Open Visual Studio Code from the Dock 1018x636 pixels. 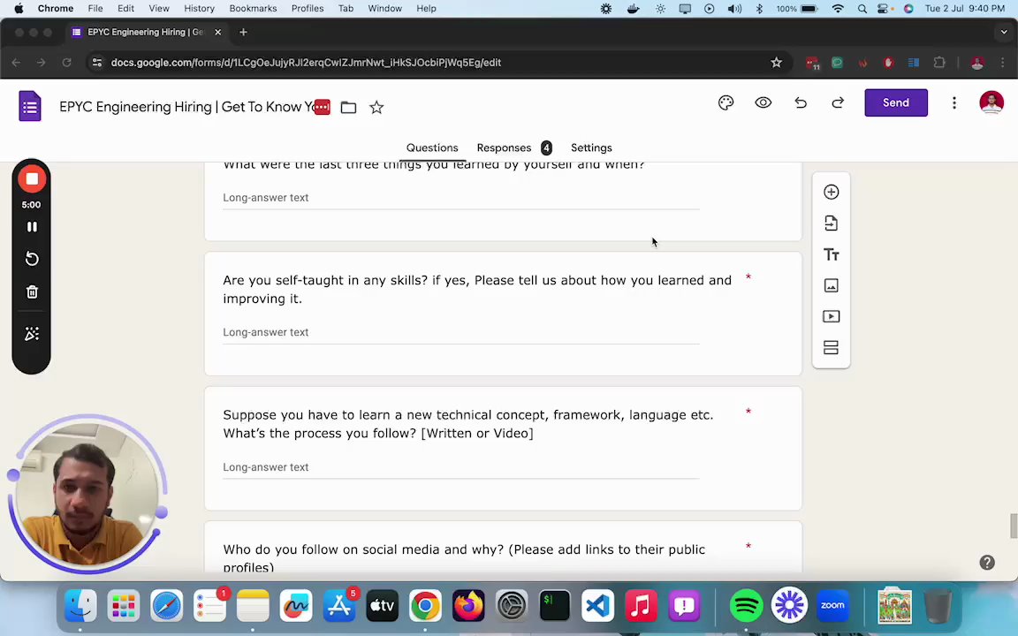coord(598,606)
